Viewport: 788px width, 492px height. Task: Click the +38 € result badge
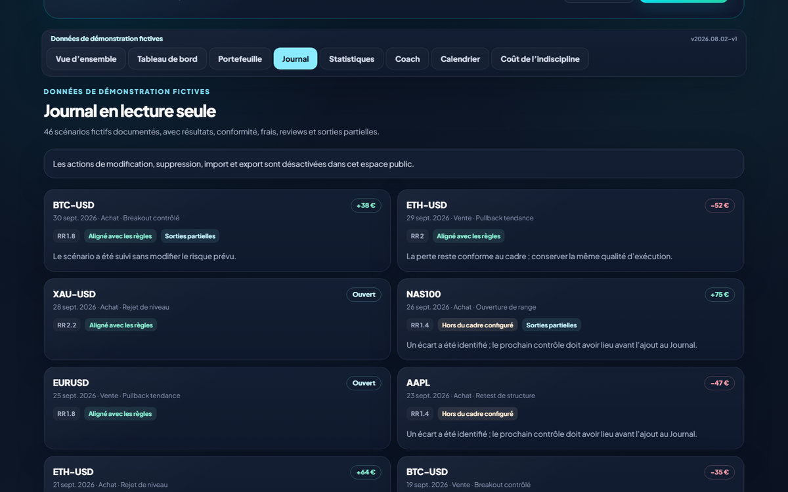[366, 205]
